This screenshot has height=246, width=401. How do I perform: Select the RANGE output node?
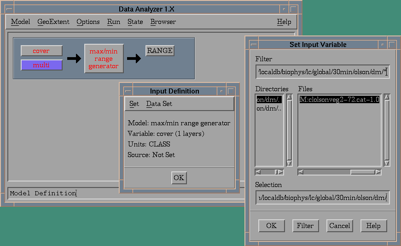[x=160, y=51]
